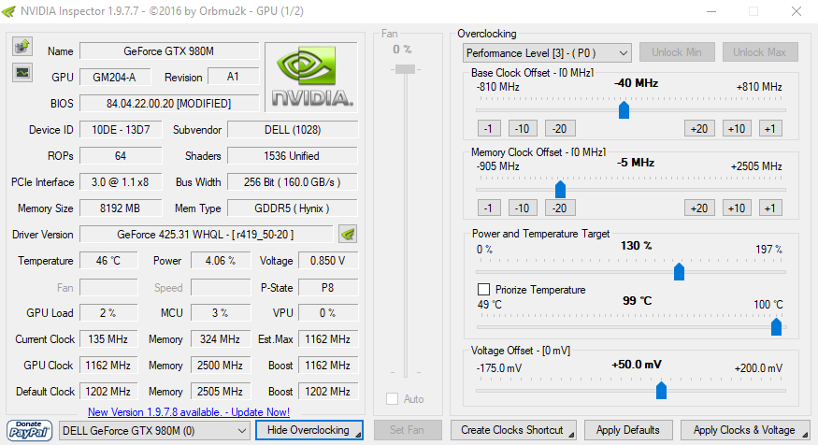818x445 pixels.
Task: Click the Voltage value 0.850 V
Action: (328, 260)
